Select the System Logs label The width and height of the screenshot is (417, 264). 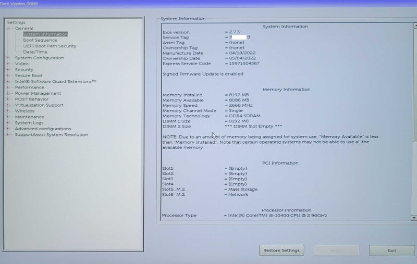29,123
